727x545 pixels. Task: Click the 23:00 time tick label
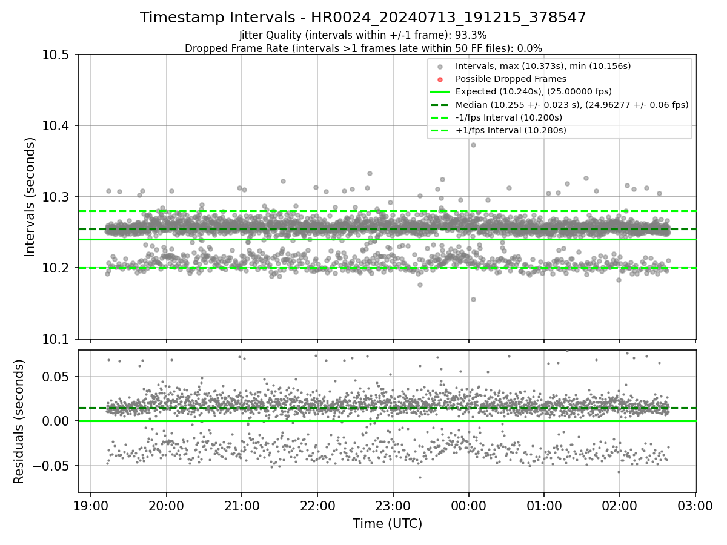(393, 506)
